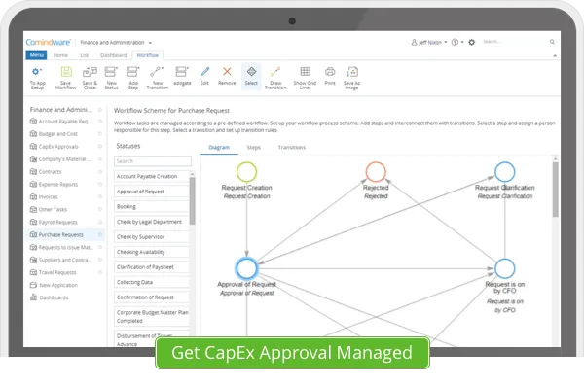Open Budget and Cost in sidebar

[57, 134]
